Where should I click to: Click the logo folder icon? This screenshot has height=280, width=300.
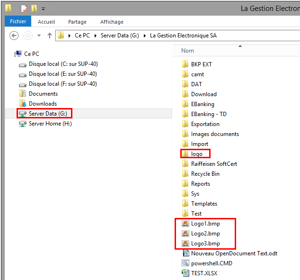185,154
